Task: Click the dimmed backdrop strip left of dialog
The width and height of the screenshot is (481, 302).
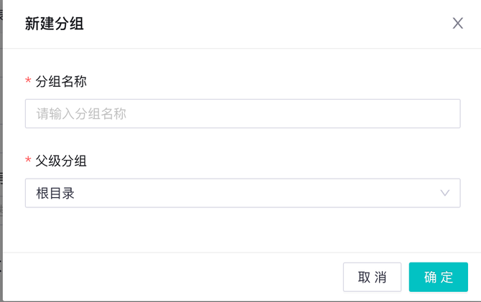Action: click(x=1, y=143)
